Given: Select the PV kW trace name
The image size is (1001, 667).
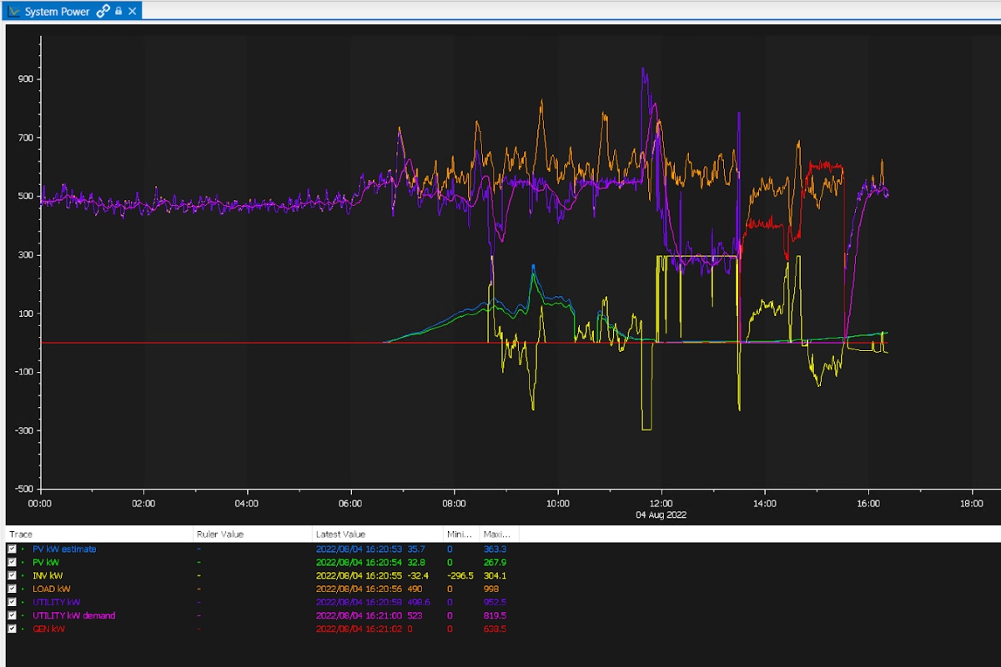Looking at the screenshot, I should [47, 562].
